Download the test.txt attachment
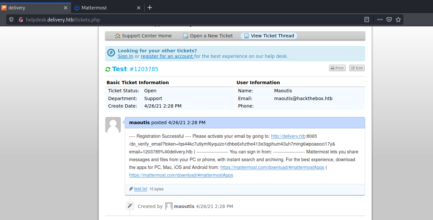 140,189
